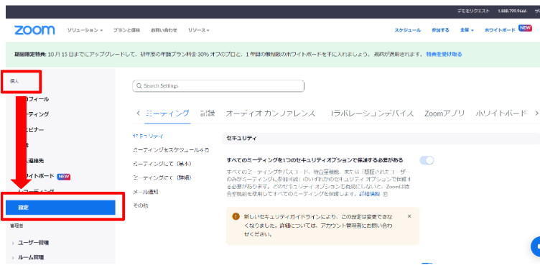
Task: Click プランと価格 in the top navigation
Action: 126,30
